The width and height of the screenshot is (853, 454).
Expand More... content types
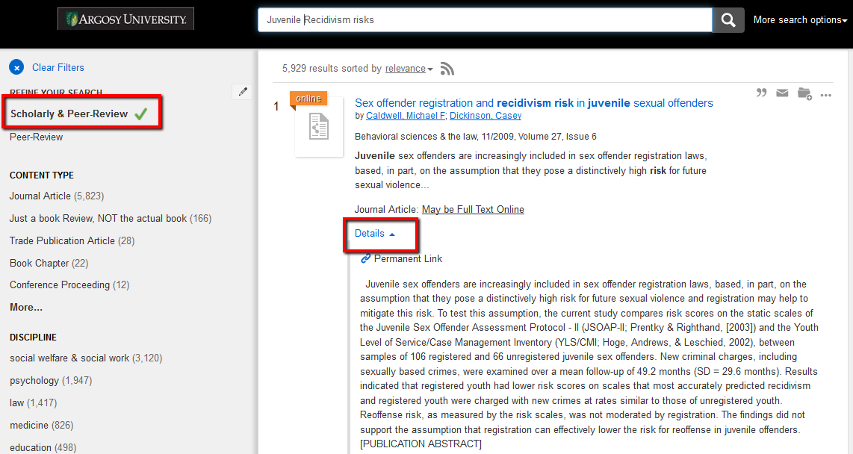[x=26, y=307]
